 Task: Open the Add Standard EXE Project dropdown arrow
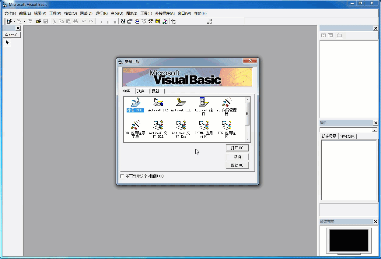click(x=14, y=22)
